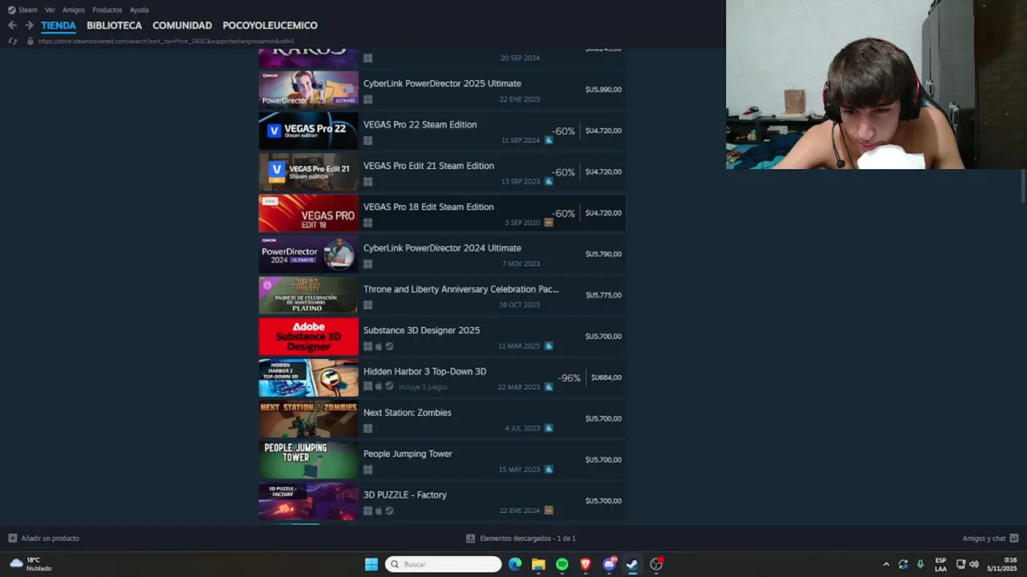Click Añadir un producto
1027x577 pixels.
[44, 539]
